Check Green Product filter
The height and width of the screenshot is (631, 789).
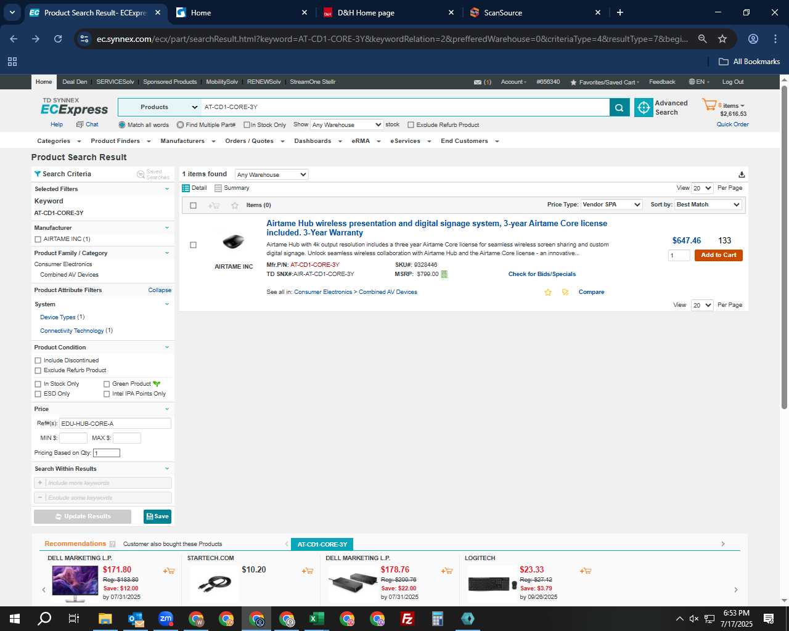(x=107, y=384)
